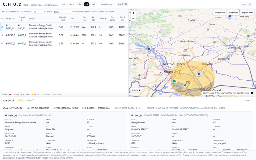256x160 pixels.
Task: Click the 152 d gap cell
Action: point(93,35)
